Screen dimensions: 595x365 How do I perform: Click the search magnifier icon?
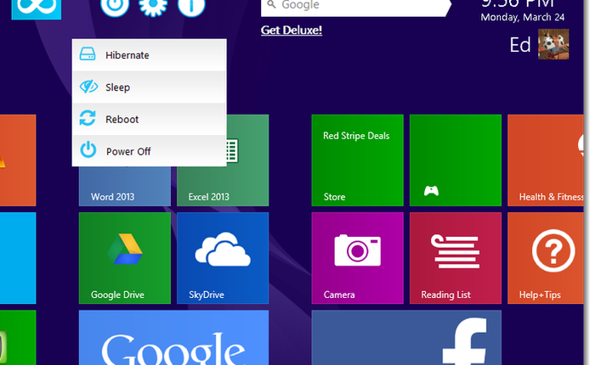tap(271, 4)
